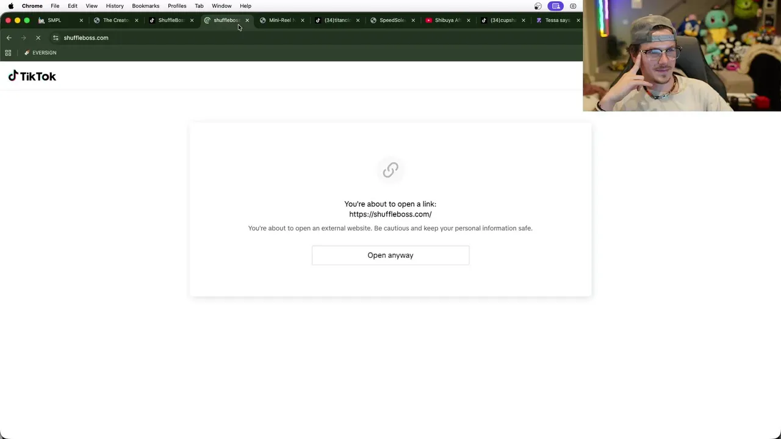The image size is (781, 439).
Task: Open the File menu
Action: 55,6
